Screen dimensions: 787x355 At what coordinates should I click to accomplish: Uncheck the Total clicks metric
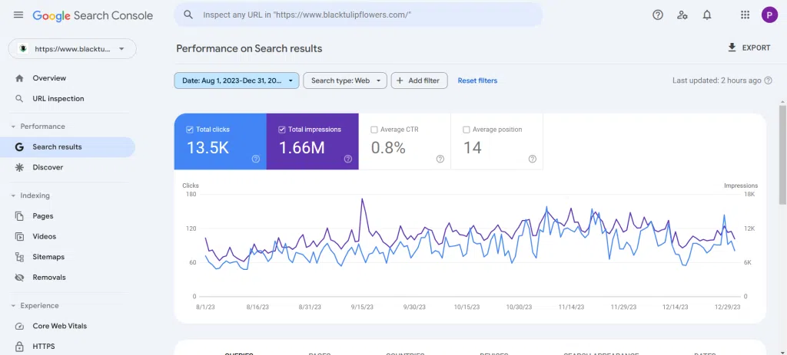(x=190, y=130)
